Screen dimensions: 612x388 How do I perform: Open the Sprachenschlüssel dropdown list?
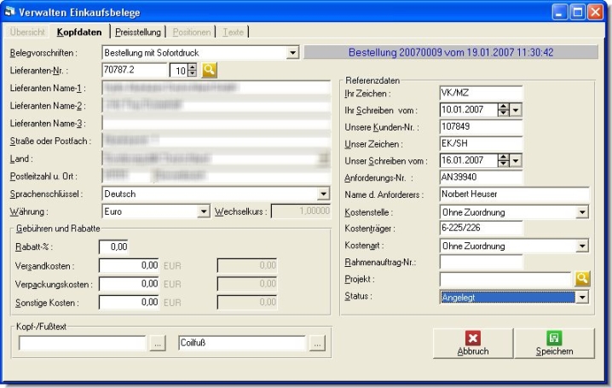pyautogui.click(x=323, y=194)
